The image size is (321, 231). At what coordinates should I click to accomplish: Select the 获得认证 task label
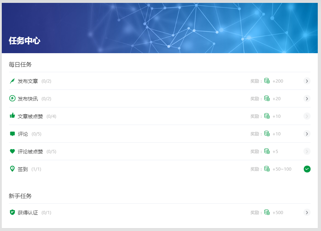pyautogui.click(x=28, y=213)
